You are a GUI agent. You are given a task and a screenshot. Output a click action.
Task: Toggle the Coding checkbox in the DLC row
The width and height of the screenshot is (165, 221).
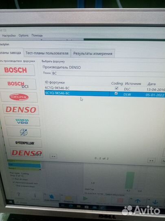click(x=117, y=88)
